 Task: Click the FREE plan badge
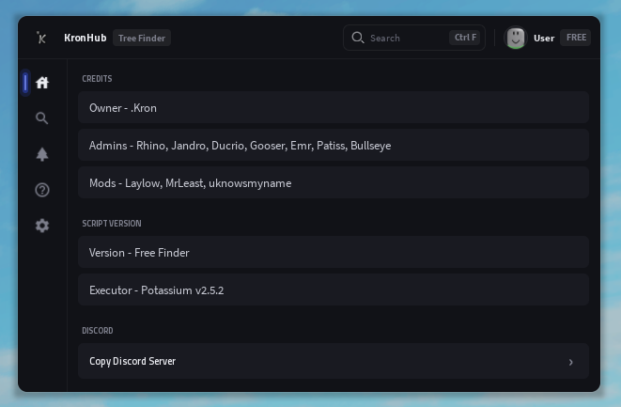tap(576, 38)
